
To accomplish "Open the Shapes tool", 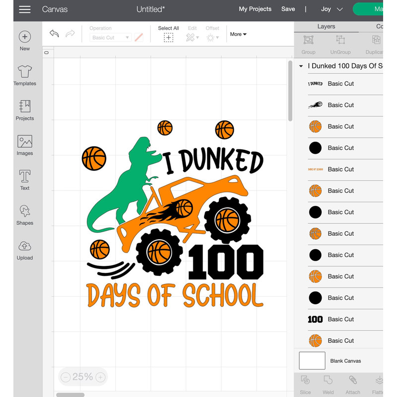I will click(24, 213).
